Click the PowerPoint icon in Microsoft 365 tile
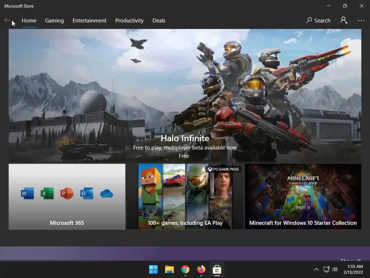 point(67,193)
